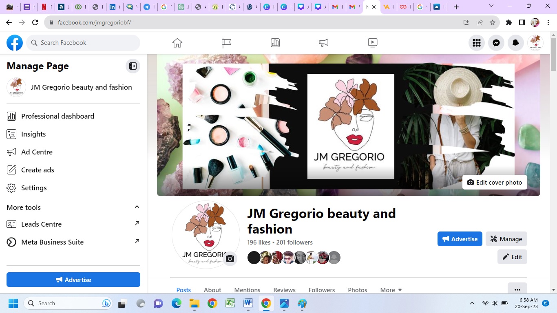This screenshot has height=313, width=557.
Task: Click the Edit cover photo button
Action: click(495, 183)
